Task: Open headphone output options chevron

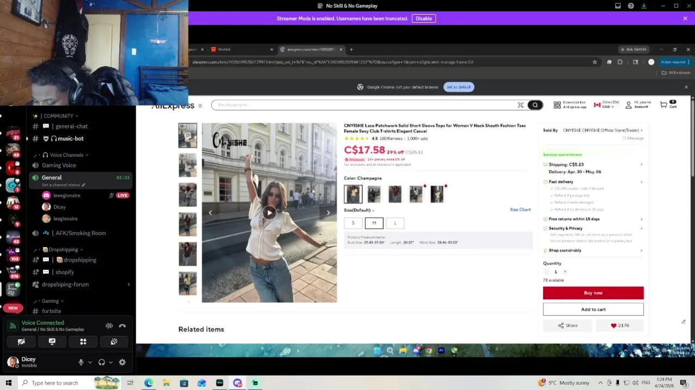Action: click(x=111, y=362)
